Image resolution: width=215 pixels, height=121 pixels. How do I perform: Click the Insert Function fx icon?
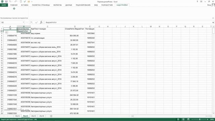41,23
